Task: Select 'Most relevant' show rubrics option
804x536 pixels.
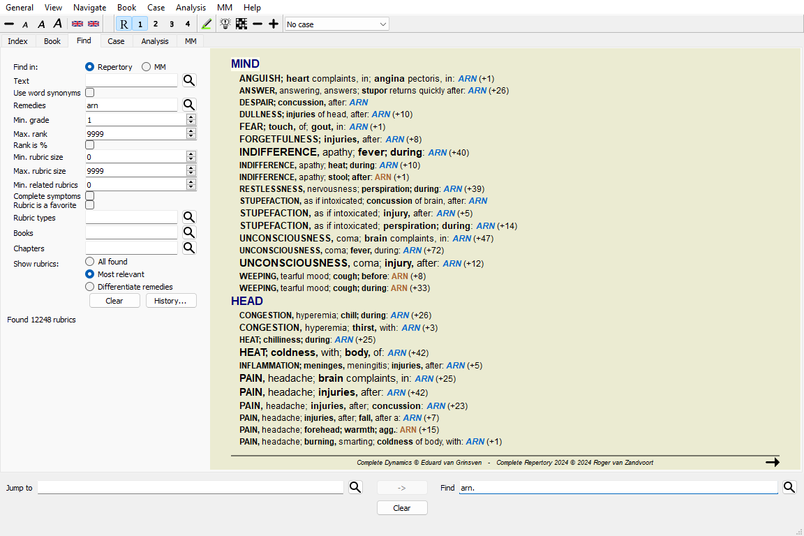Action: 90,274
